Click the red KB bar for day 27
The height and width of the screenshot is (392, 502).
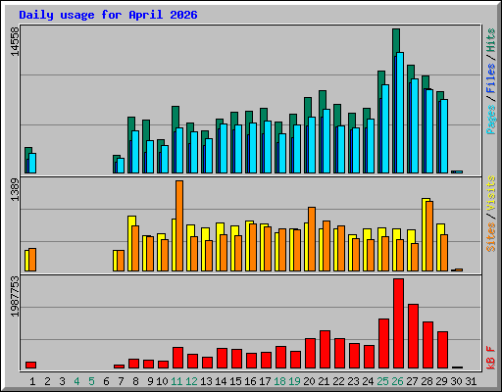click(413, 336)
